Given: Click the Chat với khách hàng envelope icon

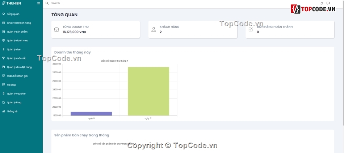Looking at the screenshot, I should pyautogui.click(x=3, y=22).
